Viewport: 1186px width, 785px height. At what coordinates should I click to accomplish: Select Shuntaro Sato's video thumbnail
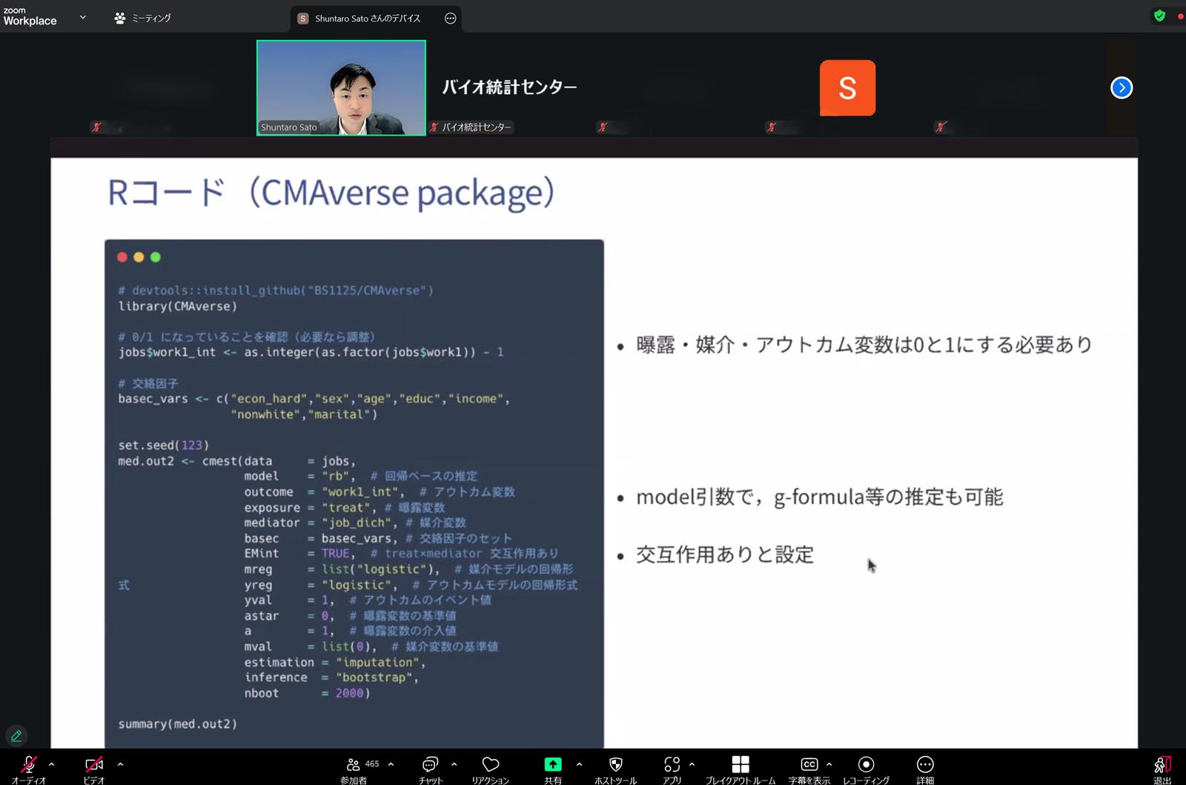[341, 87]
